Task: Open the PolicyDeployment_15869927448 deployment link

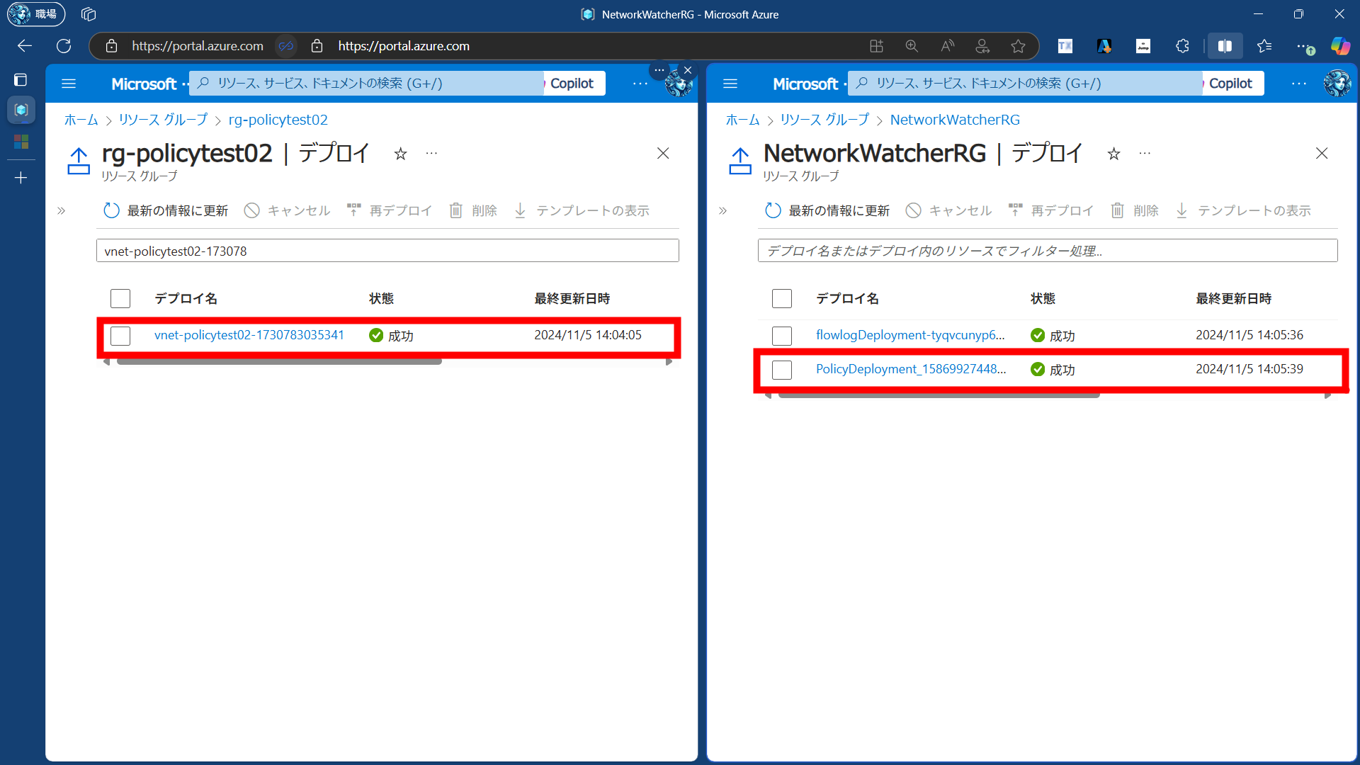Action: (x=910, y=369)
